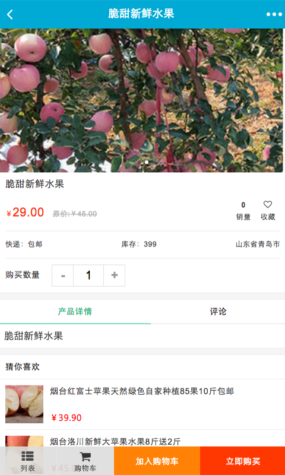Click the main apple orchard product image
This screenshot has height=475, width=285.
coord(141,100)
